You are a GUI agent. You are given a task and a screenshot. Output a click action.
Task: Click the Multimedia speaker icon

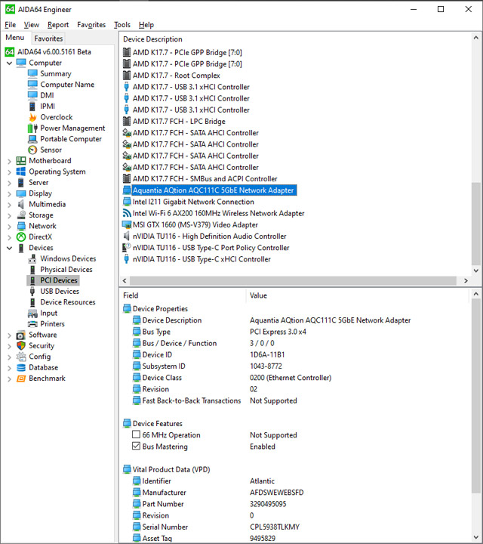click(21, 204)
